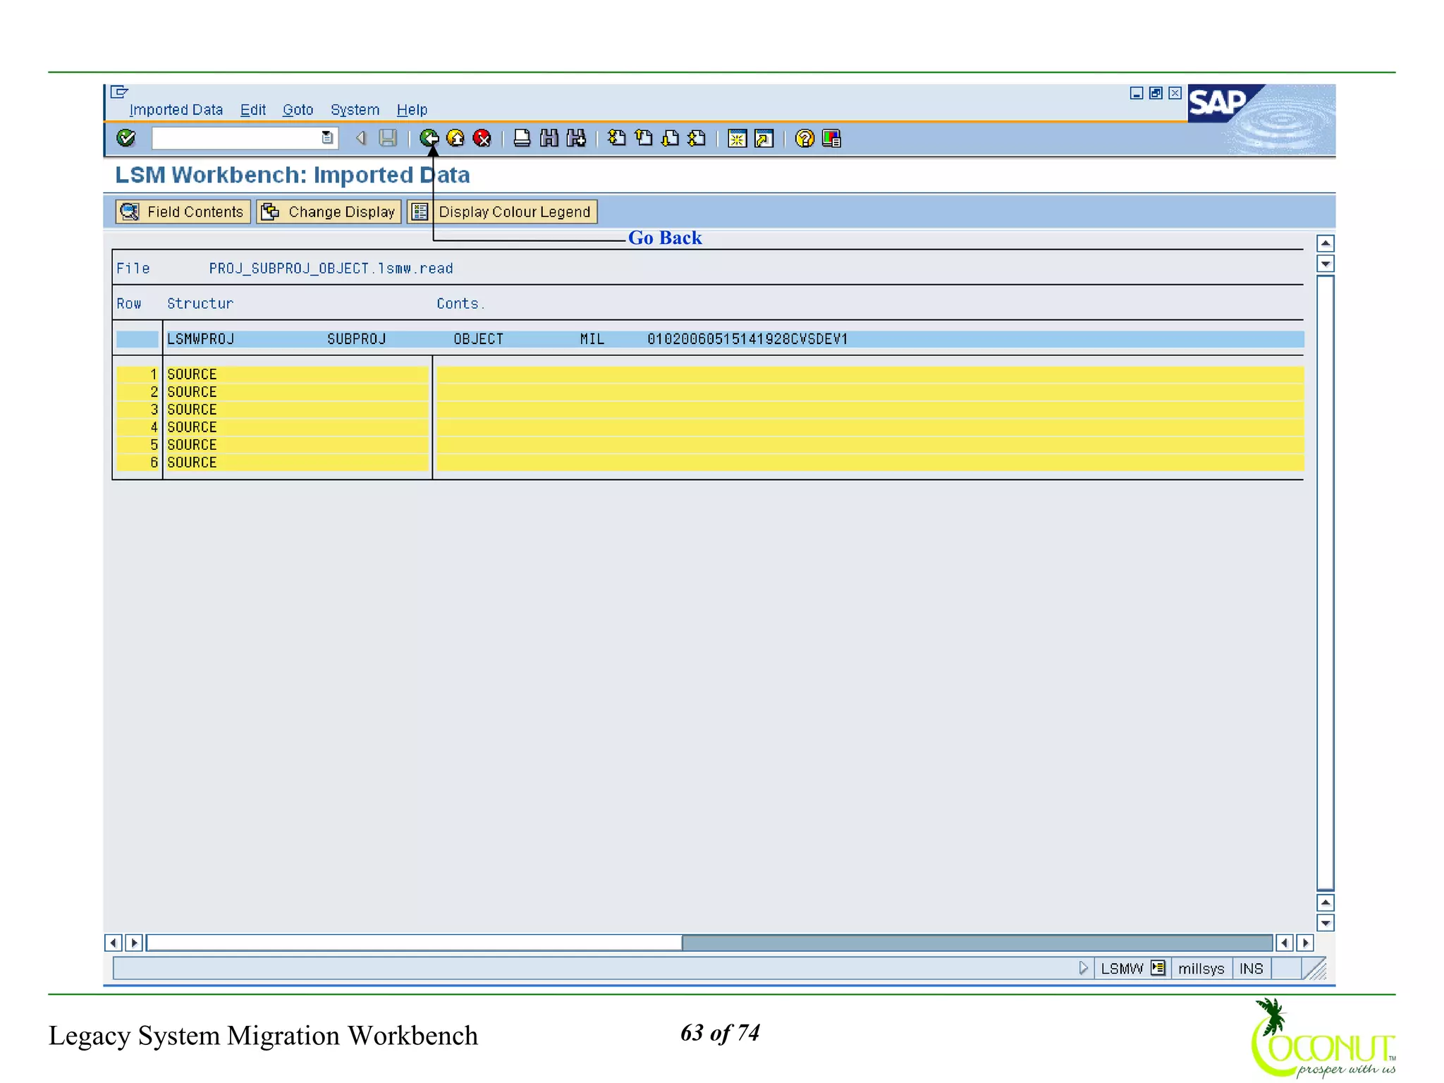
Task: Click the OBJECT header text
Action: [x=479, y=339]
